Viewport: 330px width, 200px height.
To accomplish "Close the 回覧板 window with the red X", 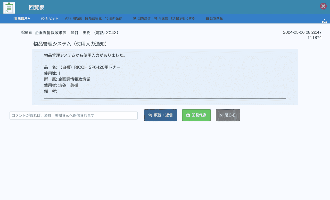I will 323,6.
